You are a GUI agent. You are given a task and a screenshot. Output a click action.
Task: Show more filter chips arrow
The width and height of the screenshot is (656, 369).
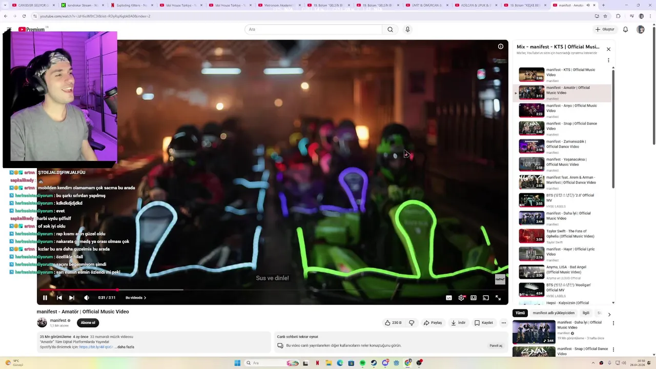click(x=609, y=315)
